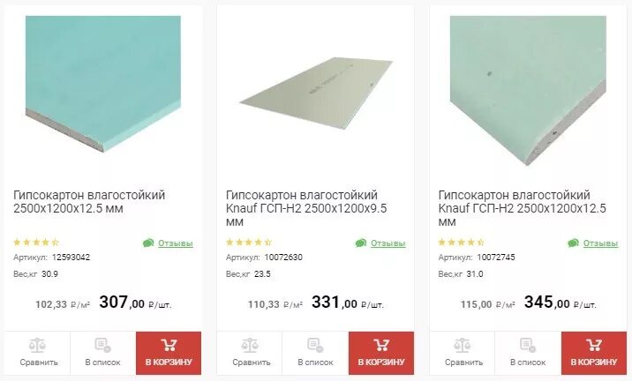
Task: Click the chat bubble icon for the first product's reviews
Action: coord(148,243)
